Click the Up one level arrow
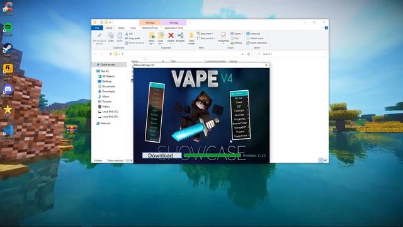 tap(111, 54)
